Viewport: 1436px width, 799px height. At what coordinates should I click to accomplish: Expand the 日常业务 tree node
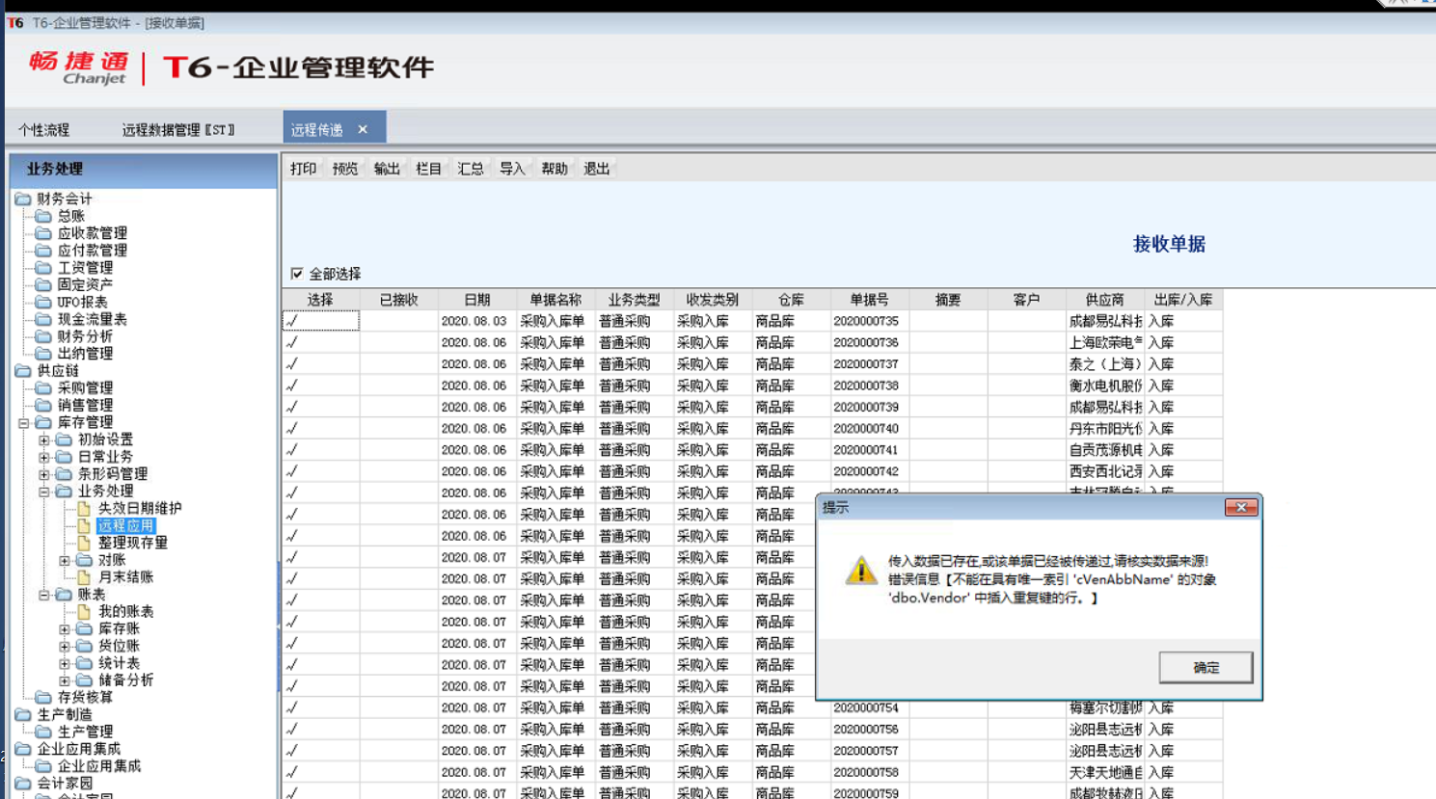[44, 457]
